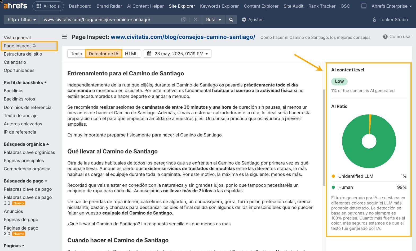
Task: Clear the URL with the X icon
Action: 196,20
